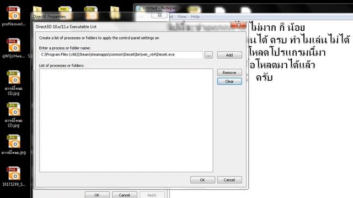Select the 10171289_1... PNG desktop file

coord(14,176)
